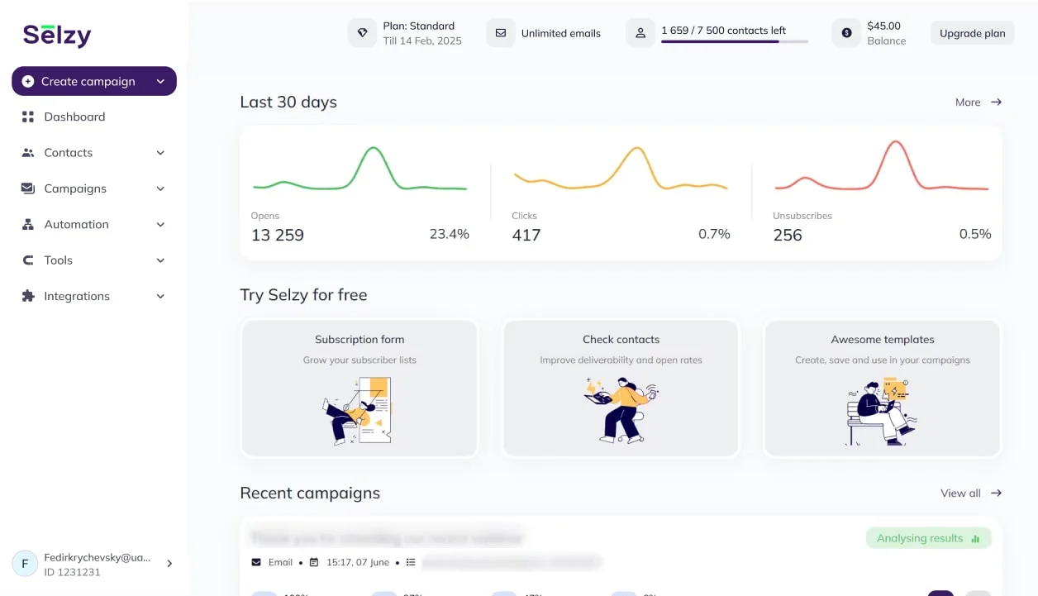This screenshot has height=596, width=1038.
Task: Click the contacts person icon in header
Action: (x=640, y=33)
